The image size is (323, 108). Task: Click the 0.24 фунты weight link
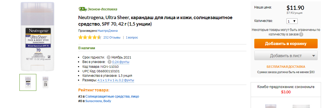tap(121, 62)
